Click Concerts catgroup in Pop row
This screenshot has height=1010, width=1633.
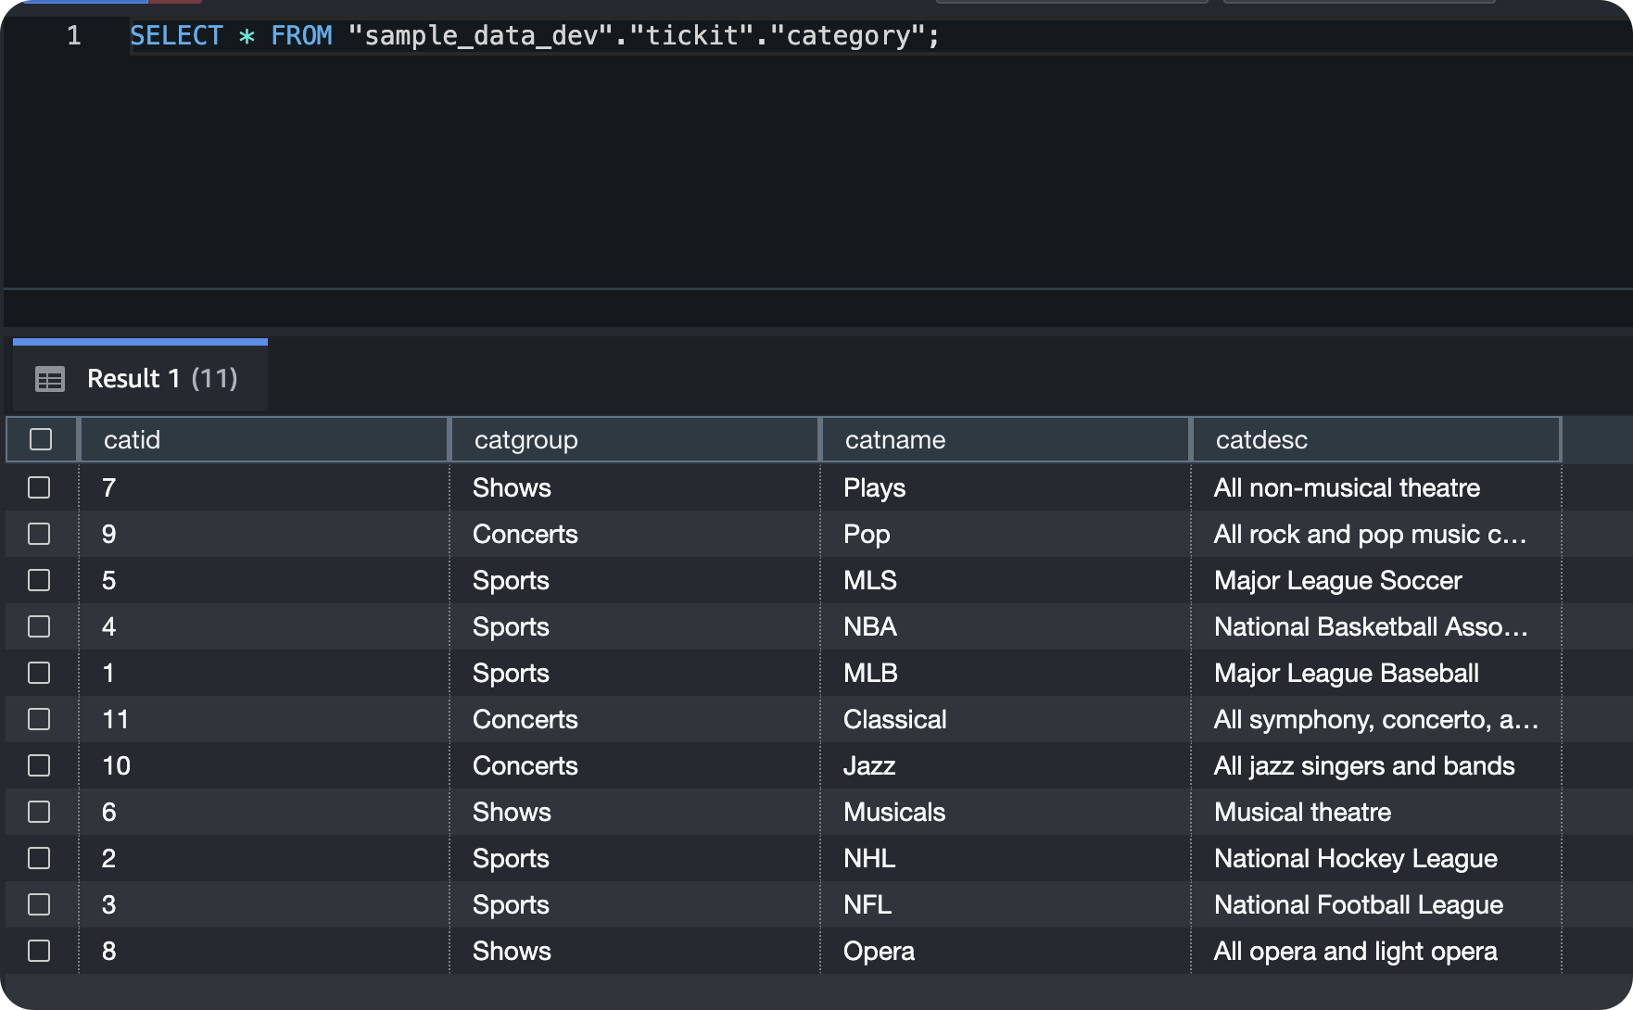point(635,534)
